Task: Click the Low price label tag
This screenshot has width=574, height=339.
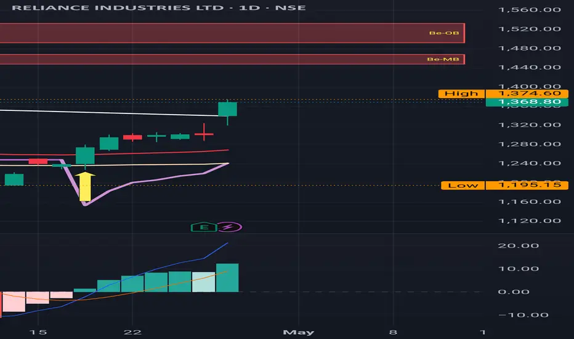Action: coord(463,185)
